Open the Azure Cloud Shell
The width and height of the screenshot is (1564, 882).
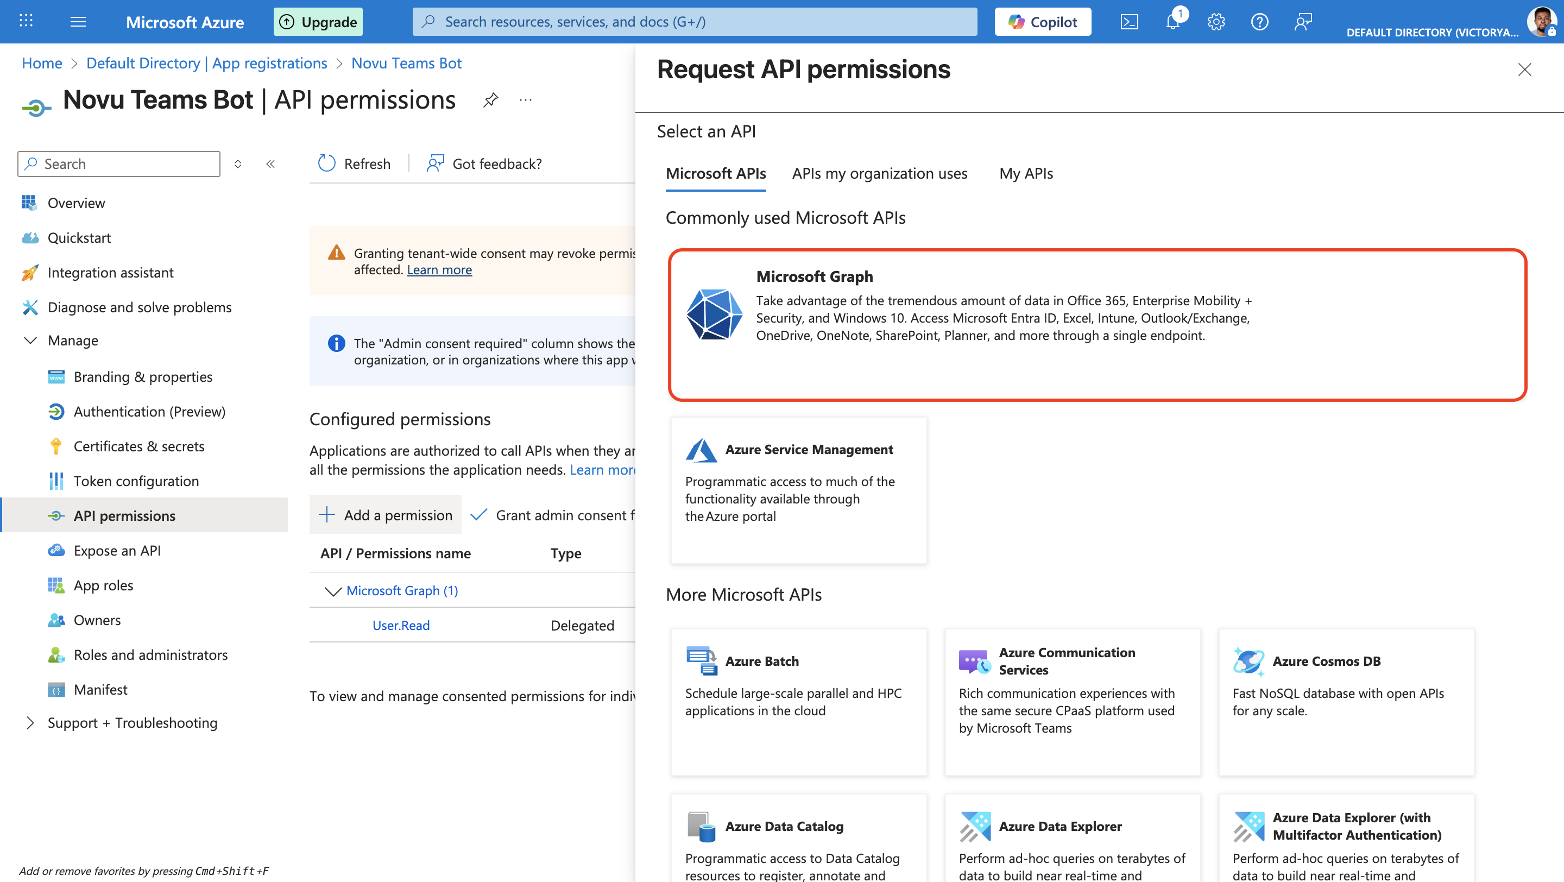pyautogui.click(x=1130, y=21)
